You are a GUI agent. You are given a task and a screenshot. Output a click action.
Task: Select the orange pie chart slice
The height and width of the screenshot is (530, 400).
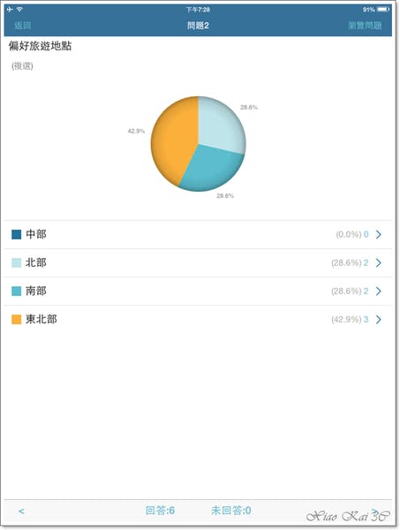tap(172, 140)
